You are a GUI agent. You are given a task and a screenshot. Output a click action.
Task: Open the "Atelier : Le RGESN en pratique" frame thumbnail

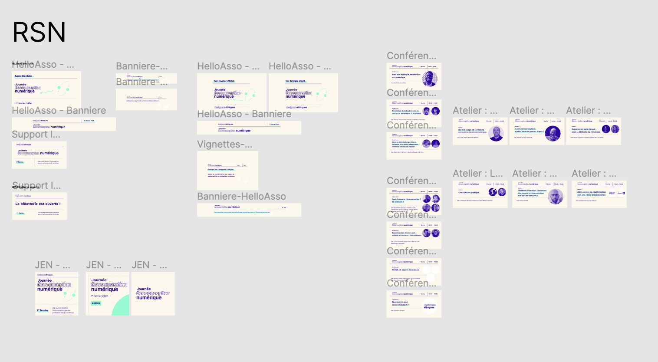click(480, 194)
